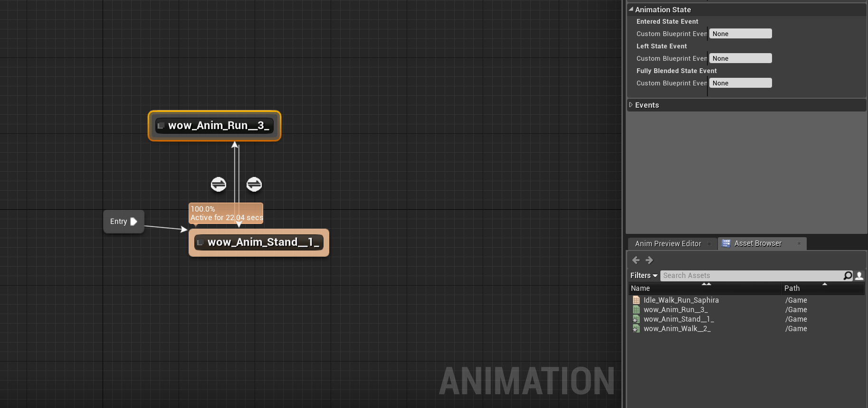Click the search magnifier icon
Image resolution: width=868 pixels, height=408 pixels.
click(x=848, y=276)
